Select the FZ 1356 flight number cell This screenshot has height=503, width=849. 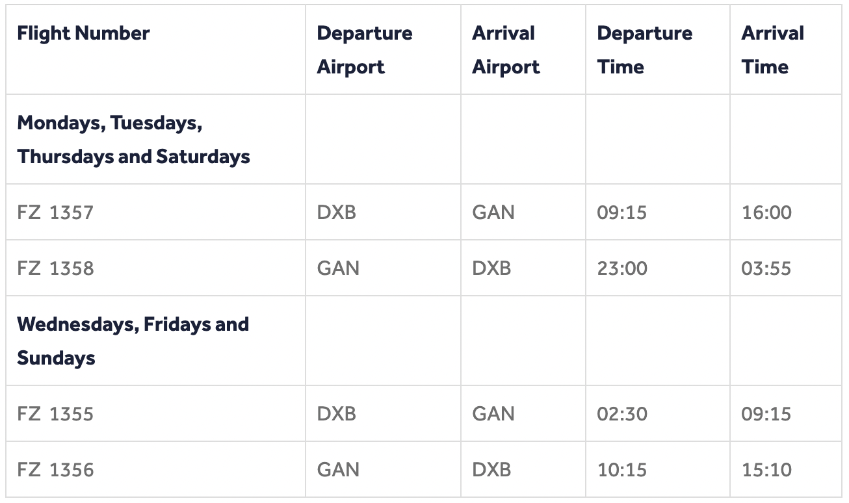(x=55, y=470)
